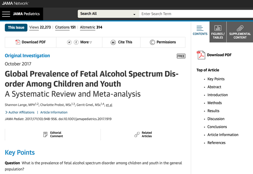Switch to the Figures / Tables tab
The image size is (253, 174).
pos(218,31)
